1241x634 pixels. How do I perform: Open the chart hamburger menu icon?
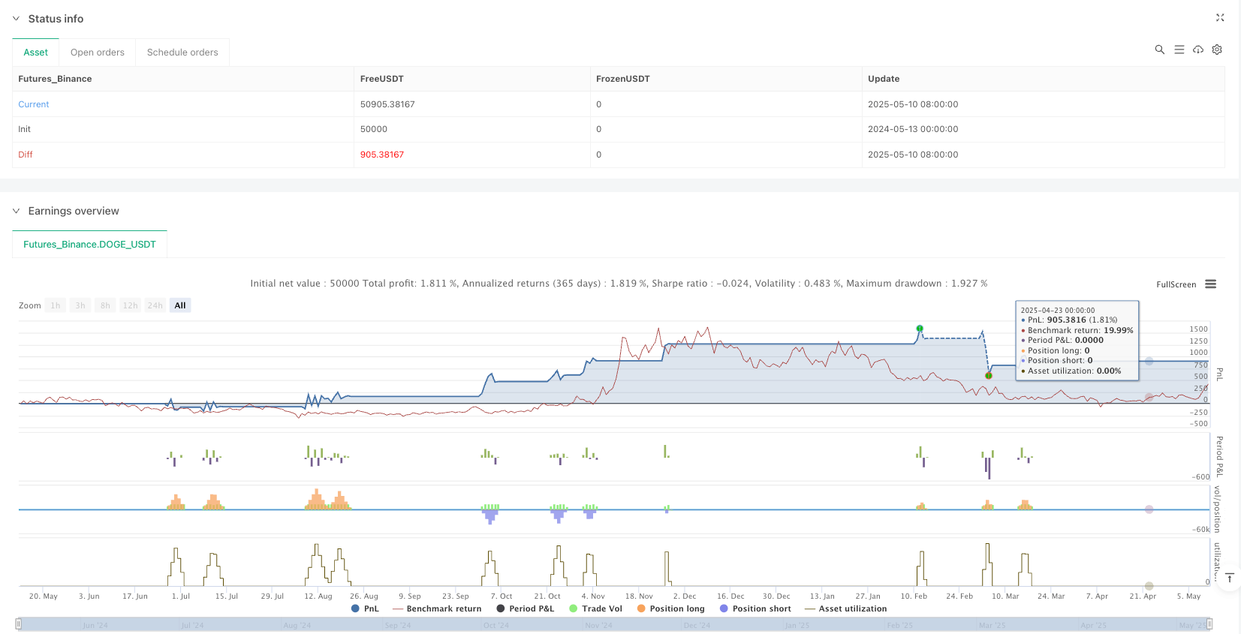click(x=1210, y=284)
